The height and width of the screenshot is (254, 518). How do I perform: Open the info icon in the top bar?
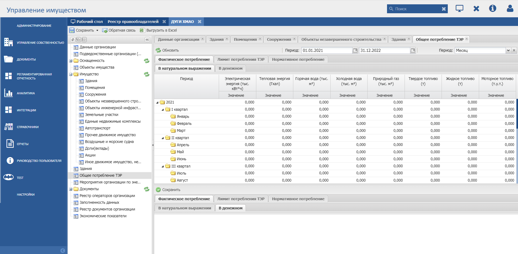[492, 9]
